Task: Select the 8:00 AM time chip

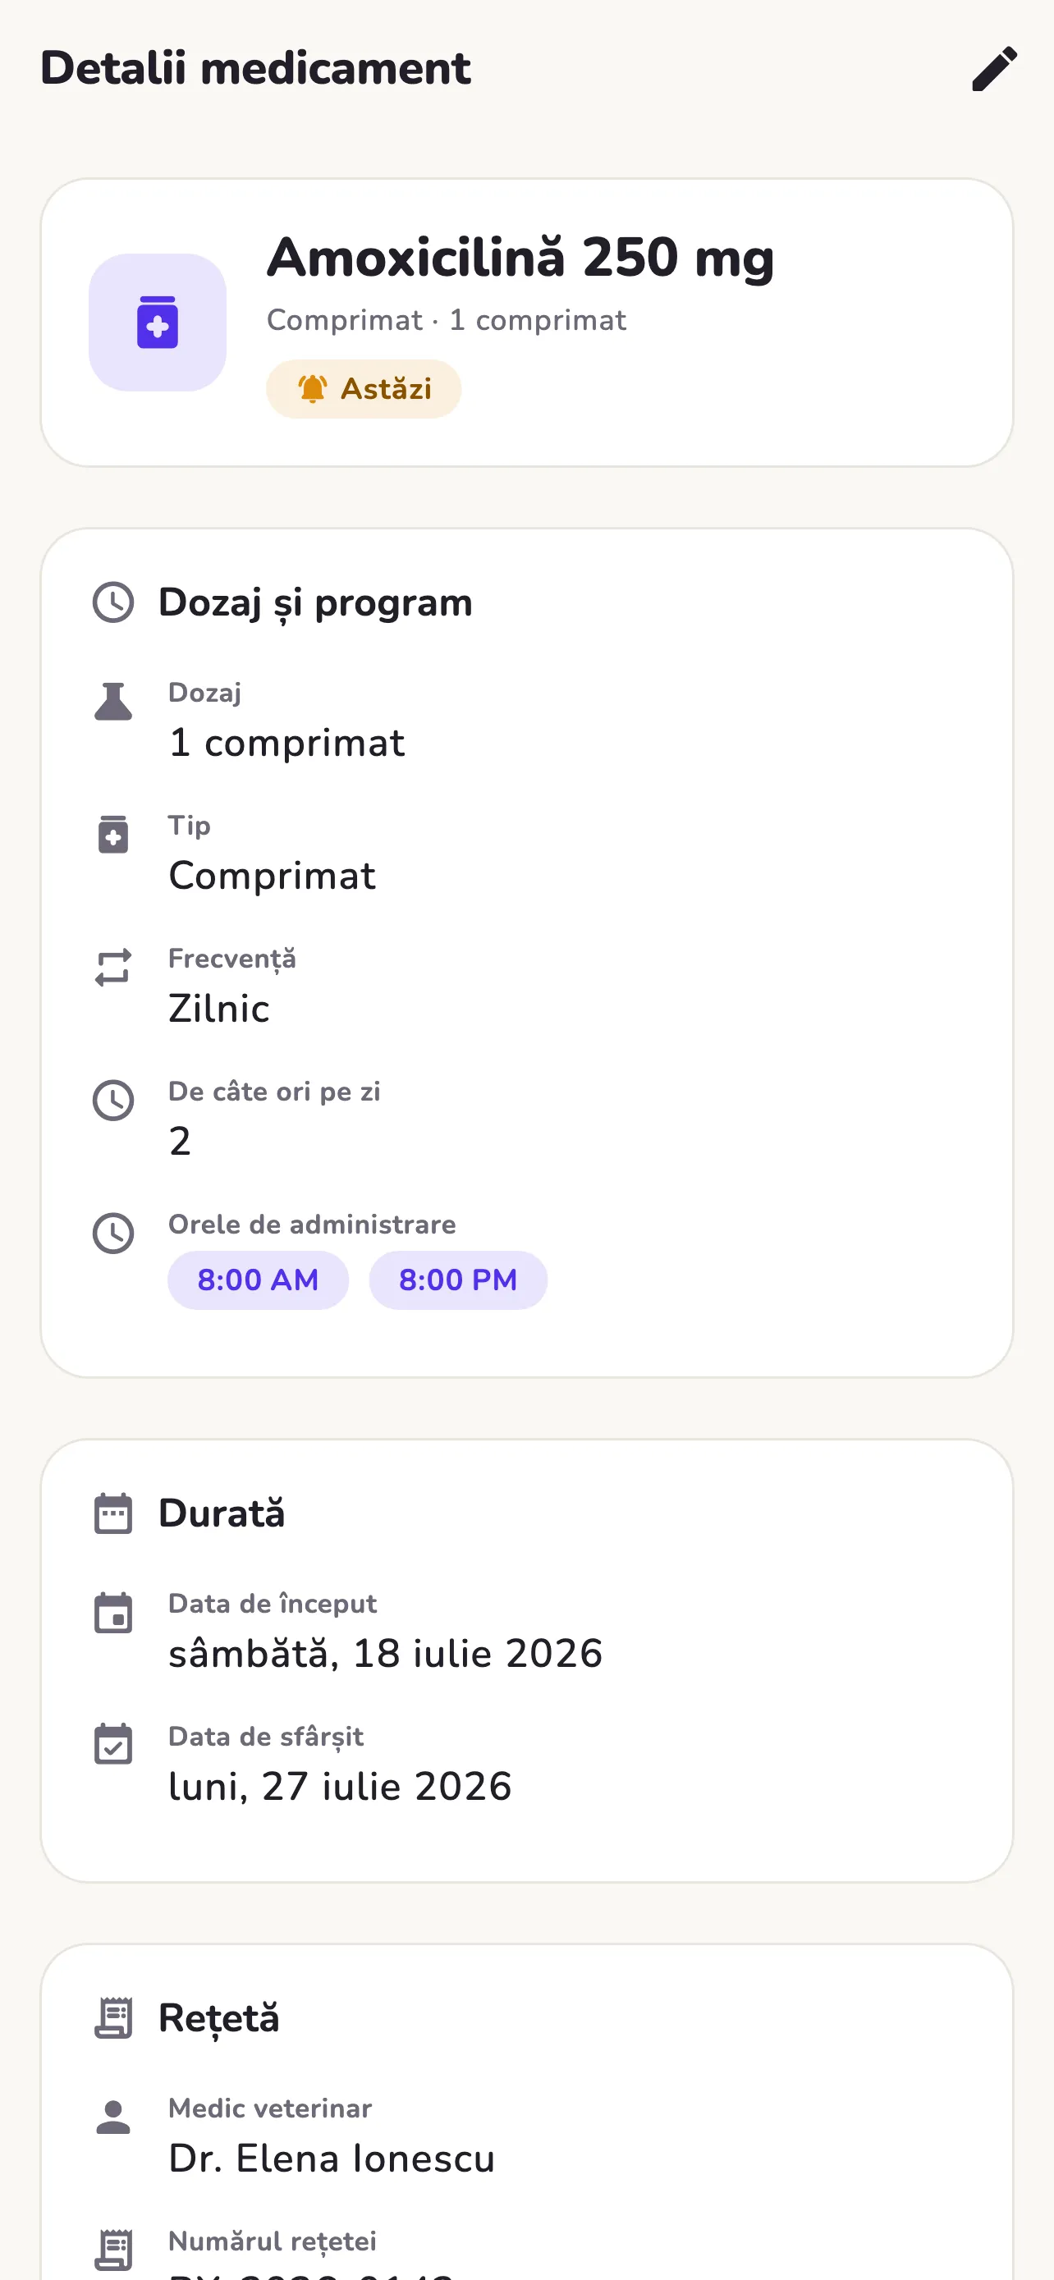Action: point(258,1280)
